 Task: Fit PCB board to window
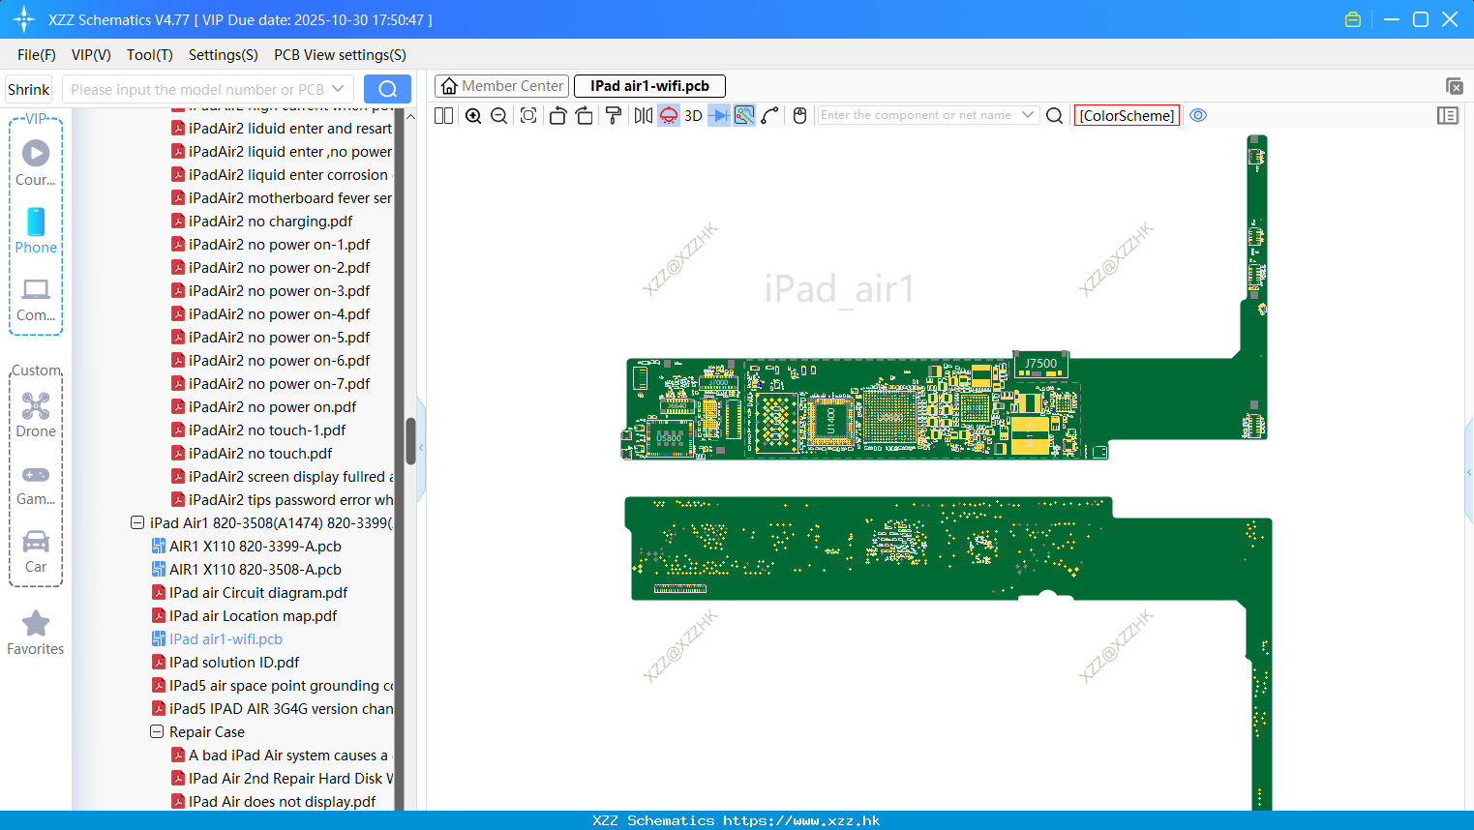pos(528,115)
